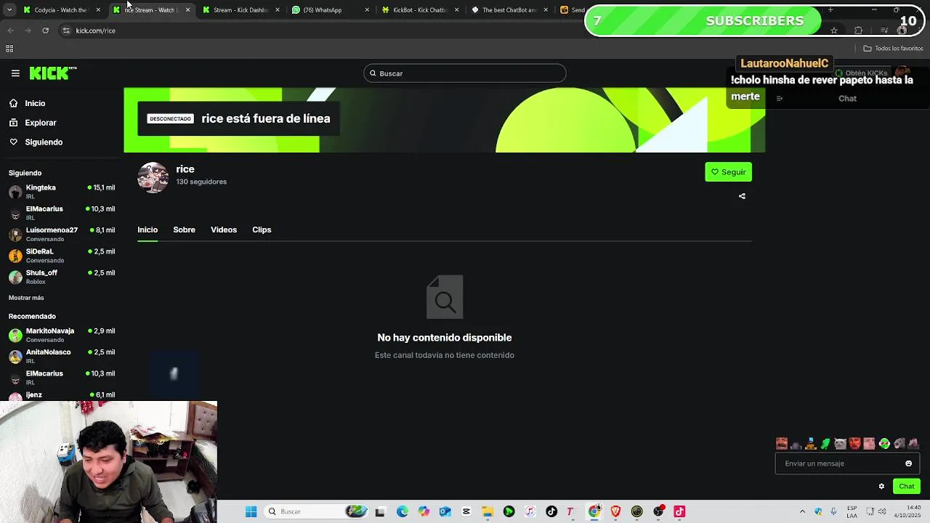Open Shuls_off channel in sidebar

pyautogui.click(x=62, y=277)
